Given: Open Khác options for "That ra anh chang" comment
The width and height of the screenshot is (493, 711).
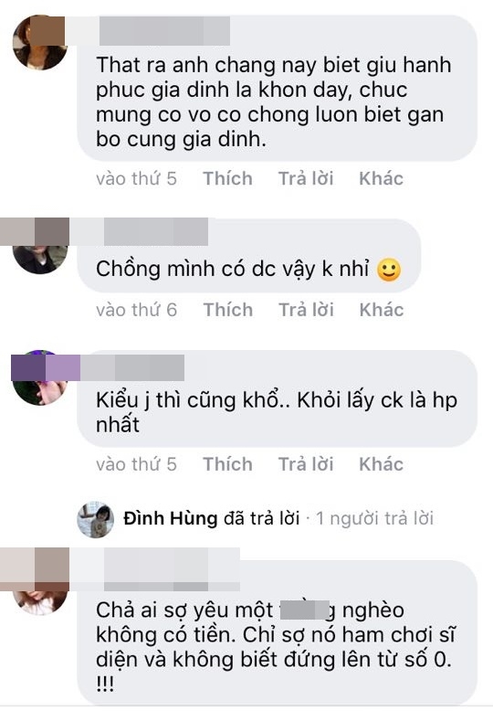Looking at the screenshot, I should [381, 178].
